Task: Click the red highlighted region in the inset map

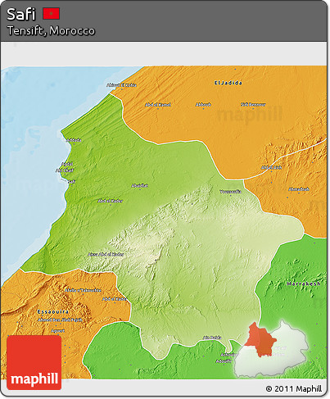Action: tap(260, 340)
